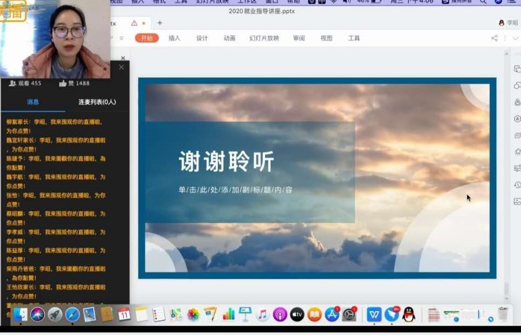The width and height of the screenshot is (521, 335).
Task: Click the 开始 ribbon button
Action: tap(146, 38)
